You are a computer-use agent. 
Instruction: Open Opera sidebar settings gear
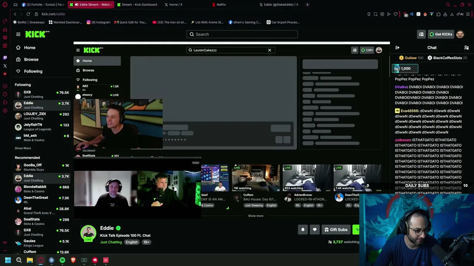tap(5, 110)
